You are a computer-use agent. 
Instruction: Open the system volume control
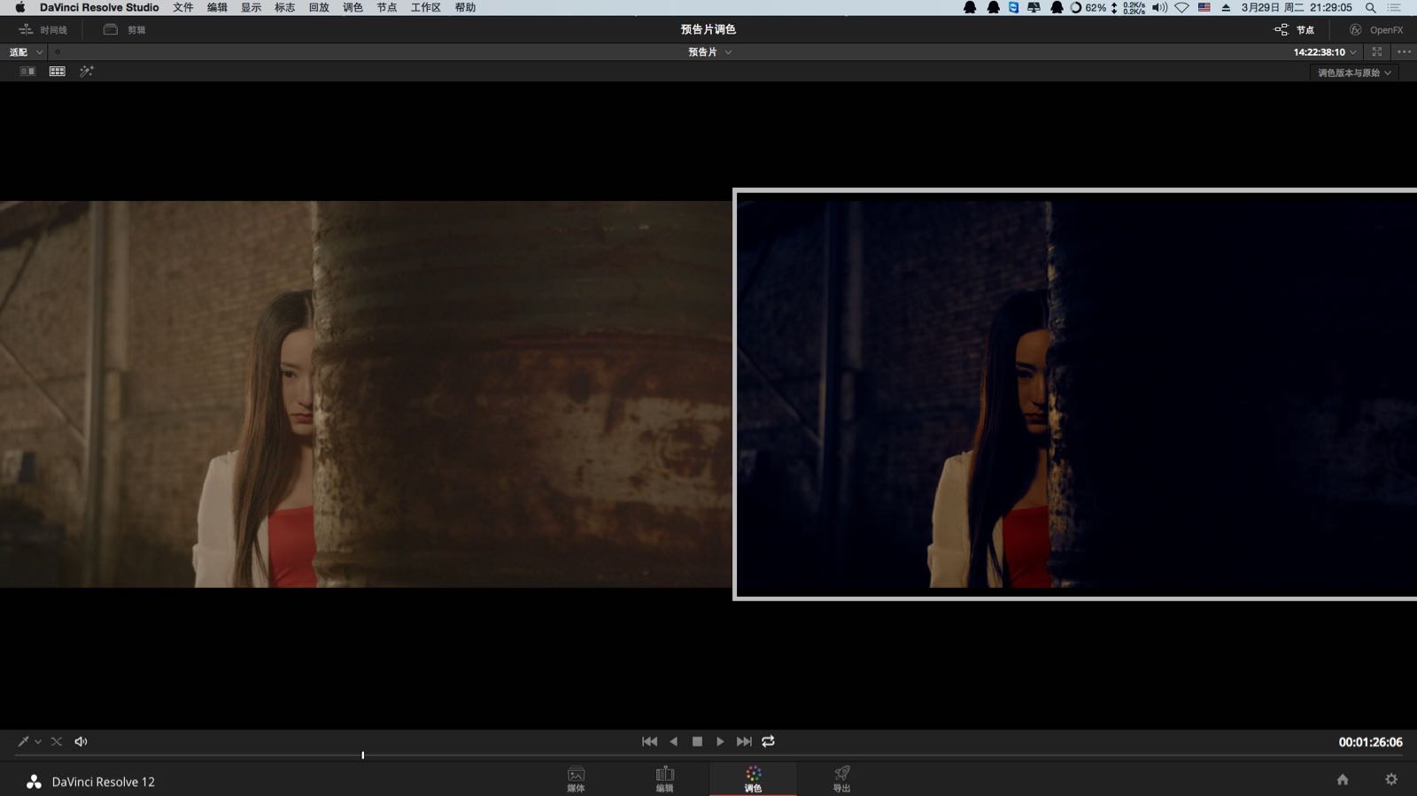tap(1160, 7)
